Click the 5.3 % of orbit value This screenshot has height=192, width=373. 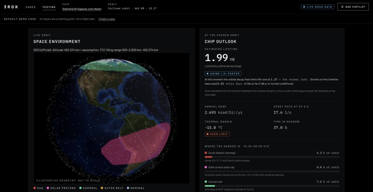coord(328,153)
